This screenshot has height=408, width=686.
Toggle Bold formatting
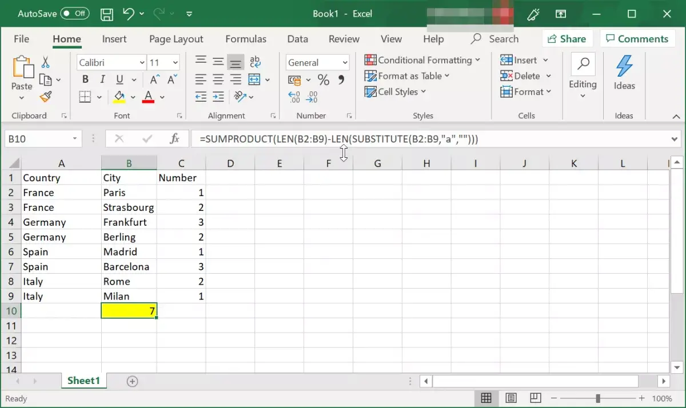[85, 79]
